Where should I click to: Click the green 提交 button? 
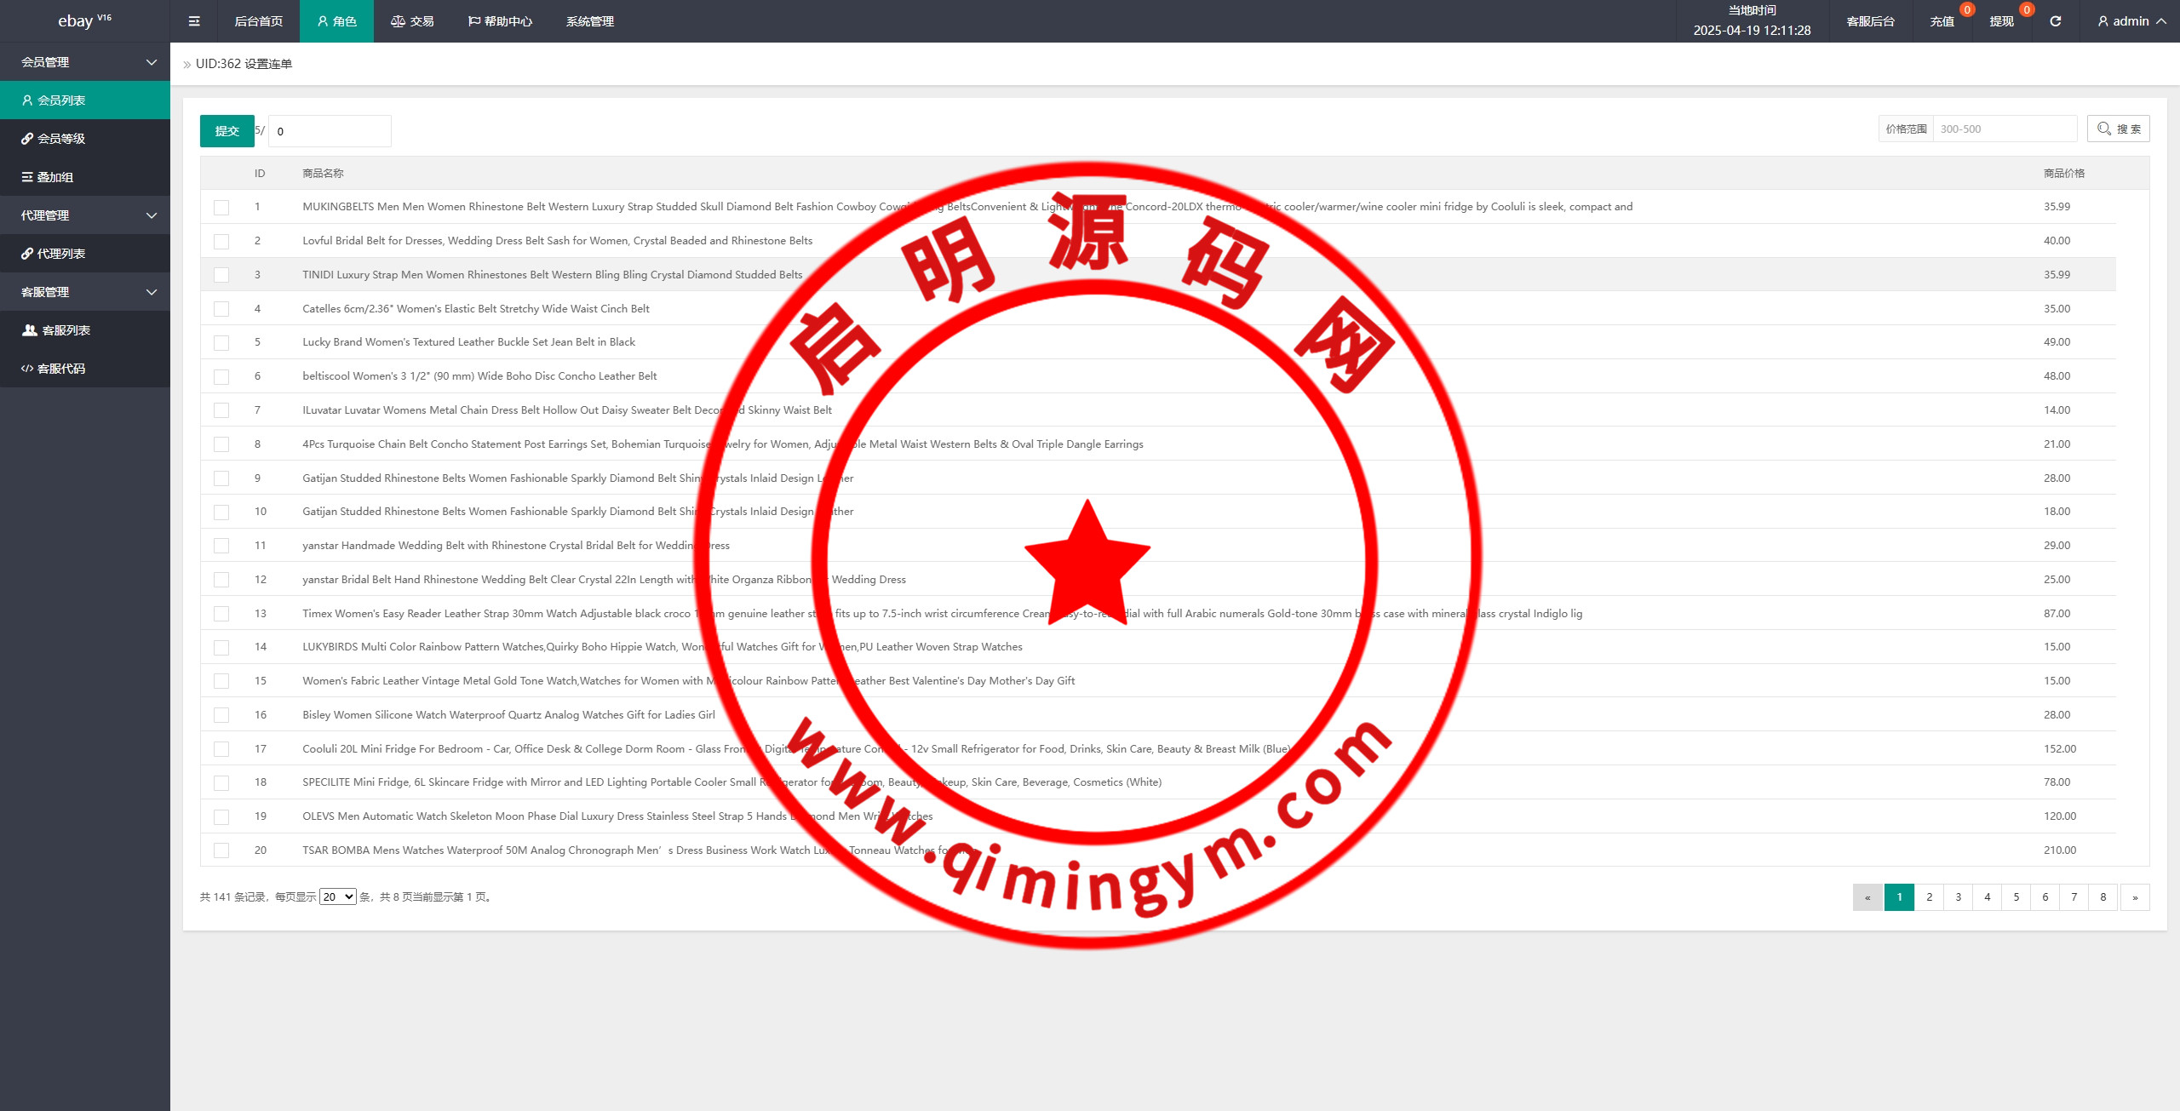[227, 131]
